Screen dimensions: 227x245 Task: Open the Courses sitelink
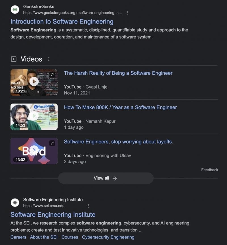(x=70, y=237)
